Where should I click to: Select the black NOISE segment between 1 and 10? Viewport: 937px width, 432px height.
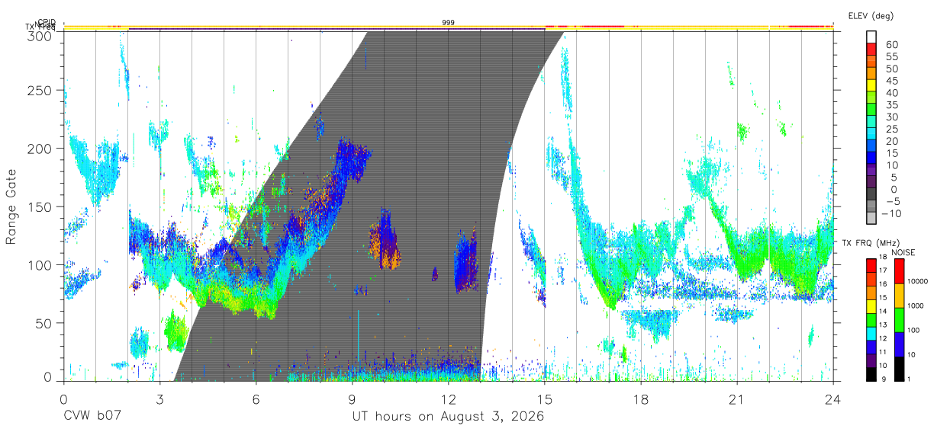coord(898,369)
